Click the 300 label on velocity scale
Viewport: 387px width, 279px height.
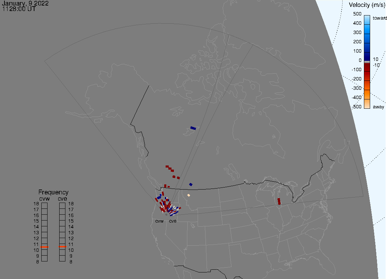click(357, 32)
